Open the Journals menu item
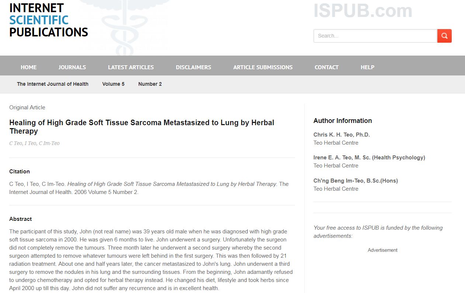 pos(72,67)
